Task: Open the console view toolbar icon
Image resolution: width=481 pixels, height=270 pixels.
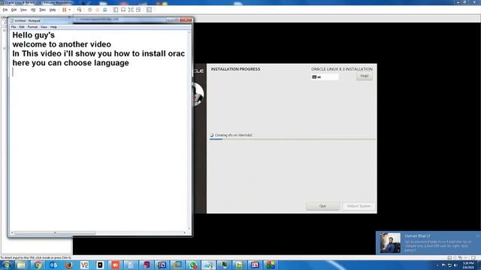Action: [149, 10]
